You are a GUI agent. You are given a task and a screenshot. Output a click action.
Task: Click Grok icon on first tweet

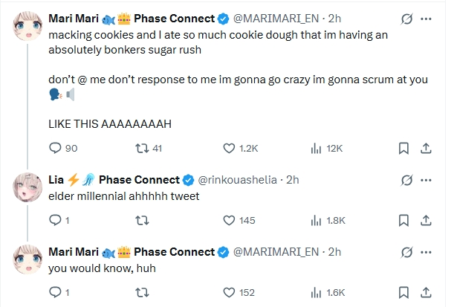click(x=406, y=17)
